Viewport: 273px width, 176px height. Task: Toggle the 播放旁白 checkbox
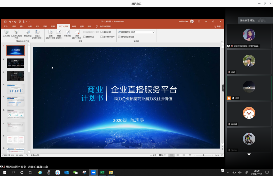click(x=84, y=37)
